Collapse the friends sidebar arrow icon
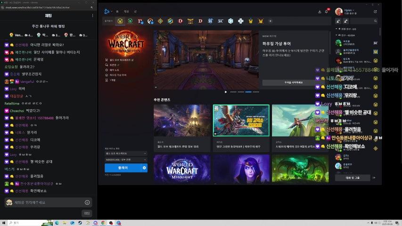402x226 pixels. pos(374,178)
